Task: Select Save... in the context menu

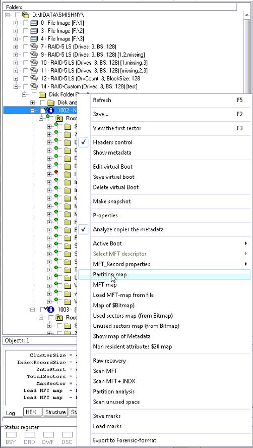Action: [165, 114]
